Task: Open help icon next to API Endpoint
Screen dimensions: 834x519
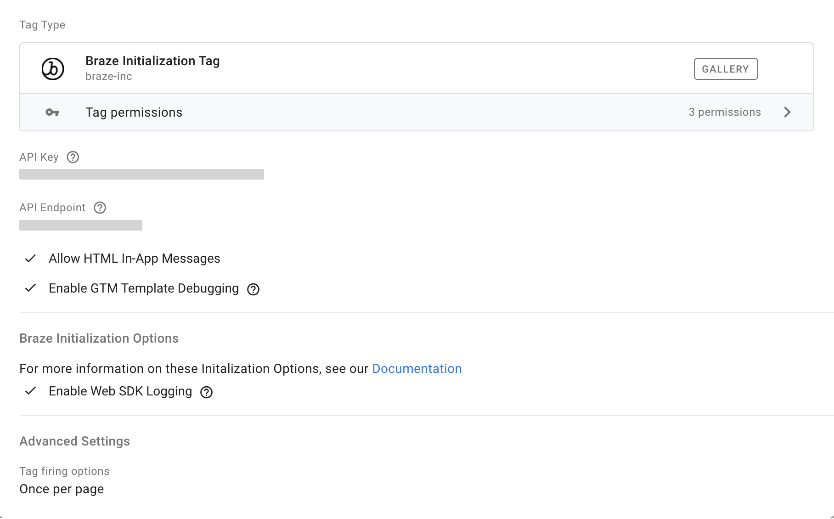Action: click(x=100, y=208)
